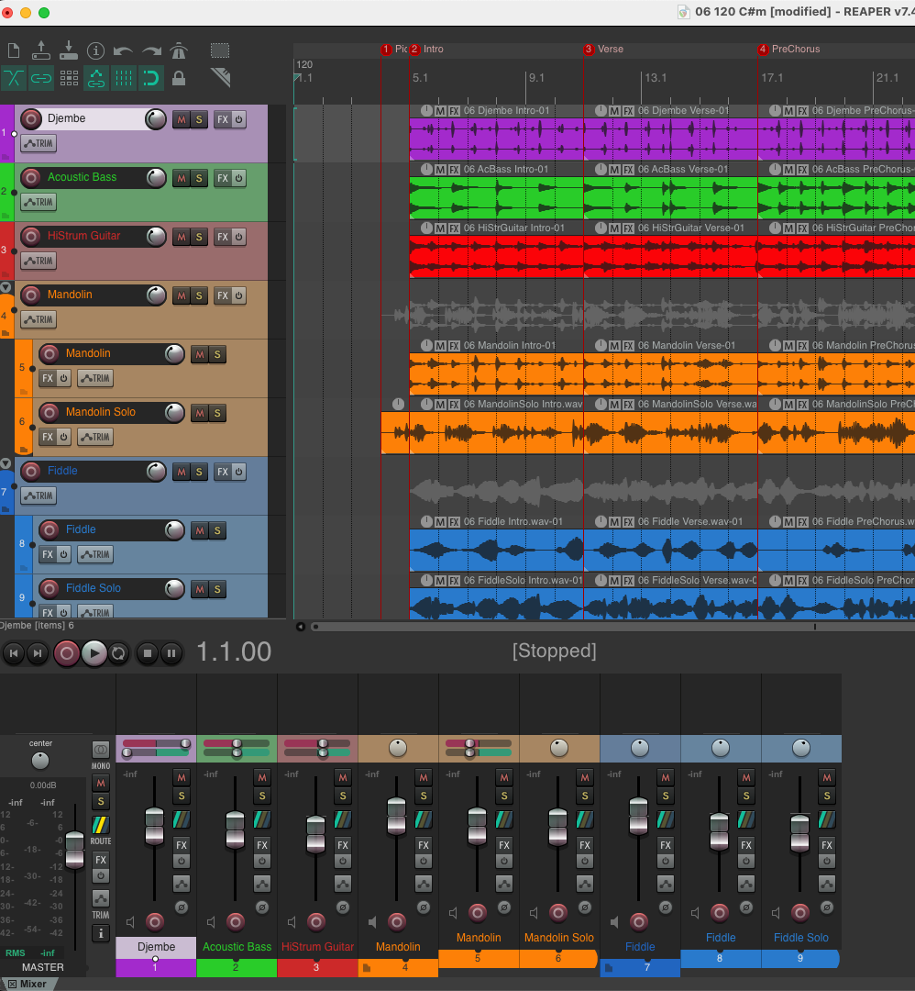Open FX button on track 5 Mandolin panel

(48, 379)
